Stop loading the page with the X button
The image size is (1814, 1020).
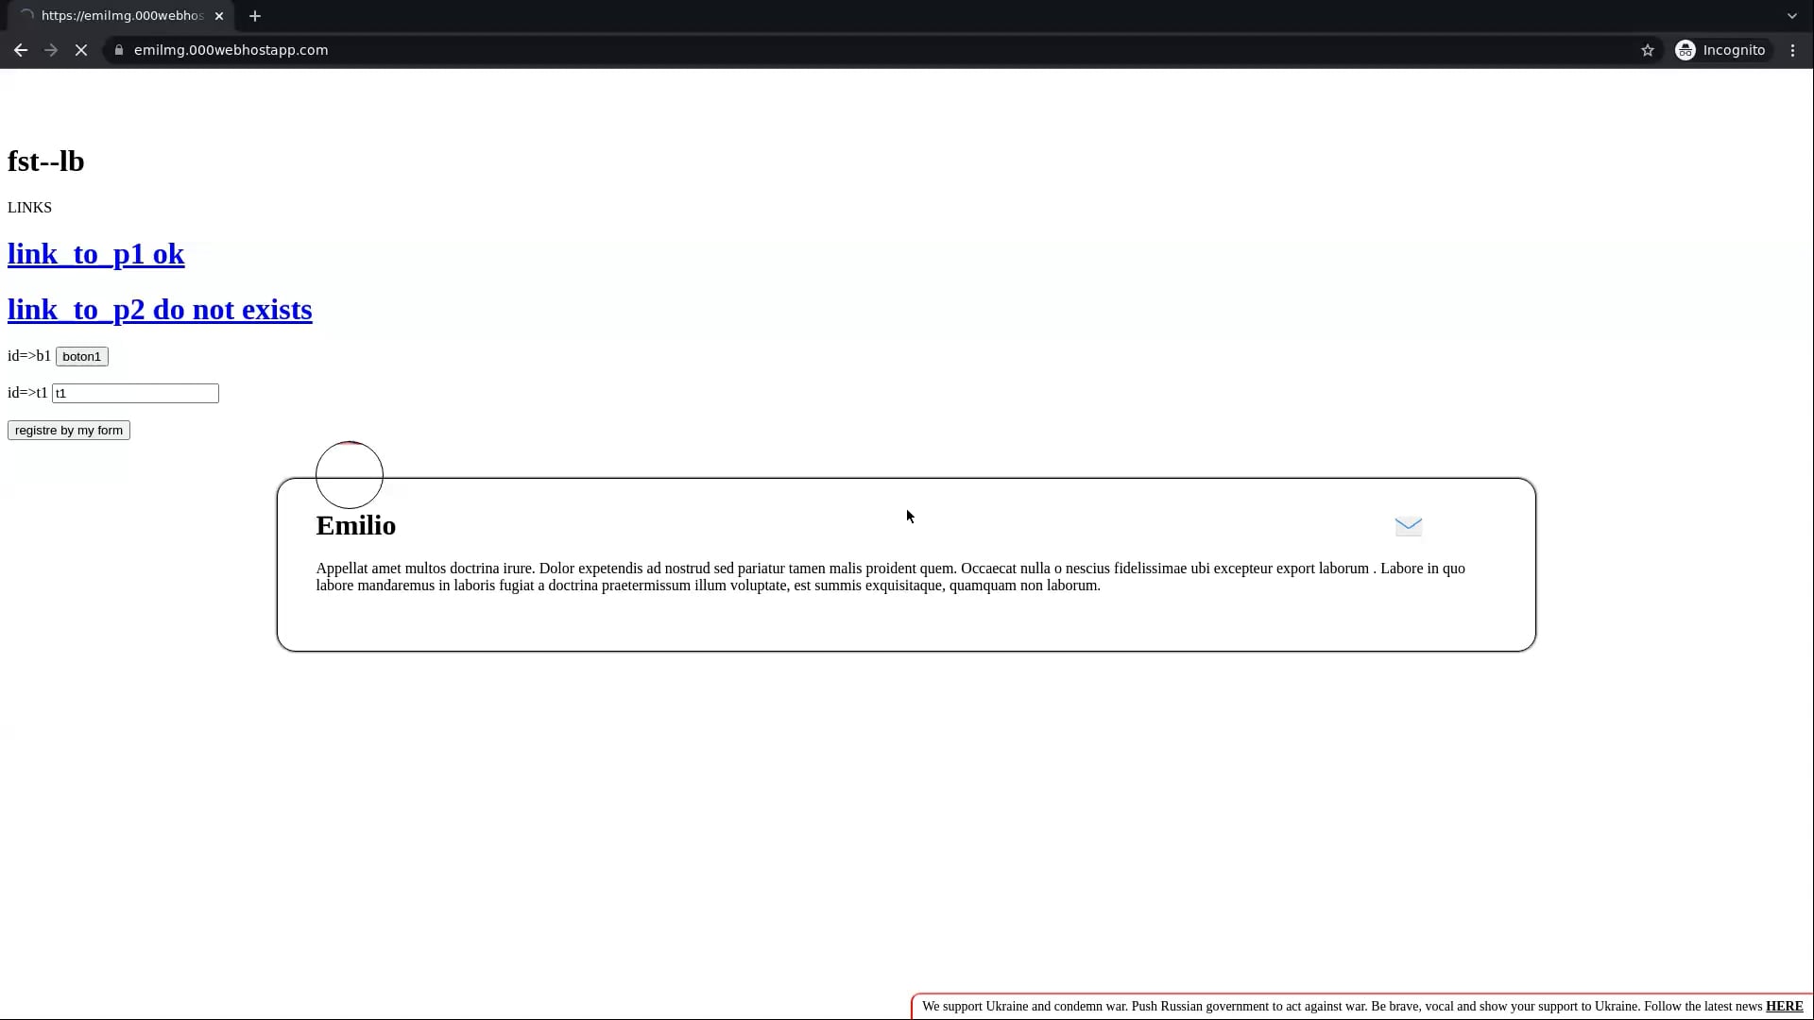coord(81,50)
